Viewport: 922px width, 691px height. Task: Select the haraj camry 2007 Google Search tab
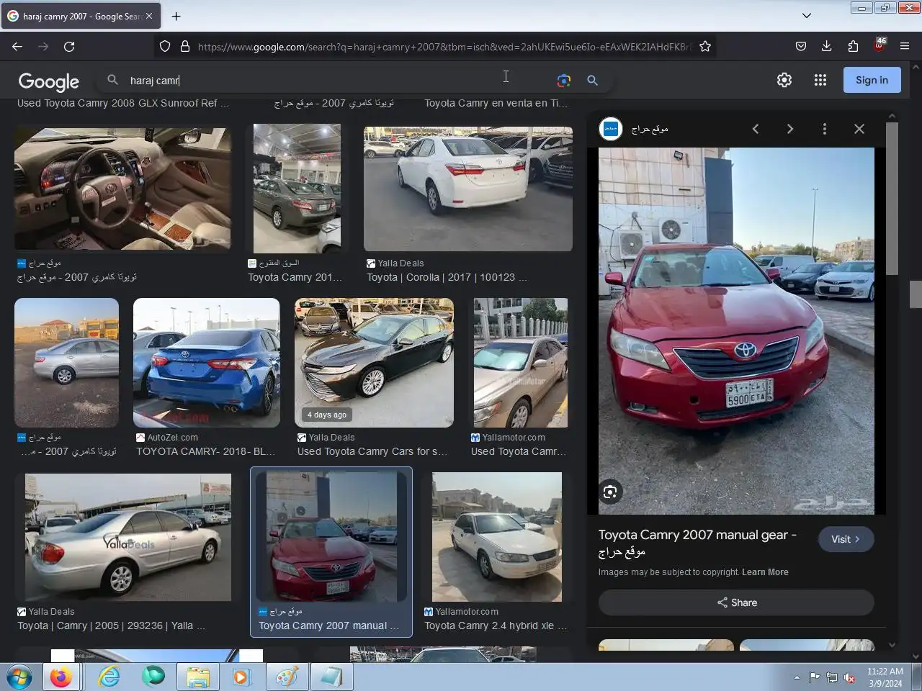81,16
